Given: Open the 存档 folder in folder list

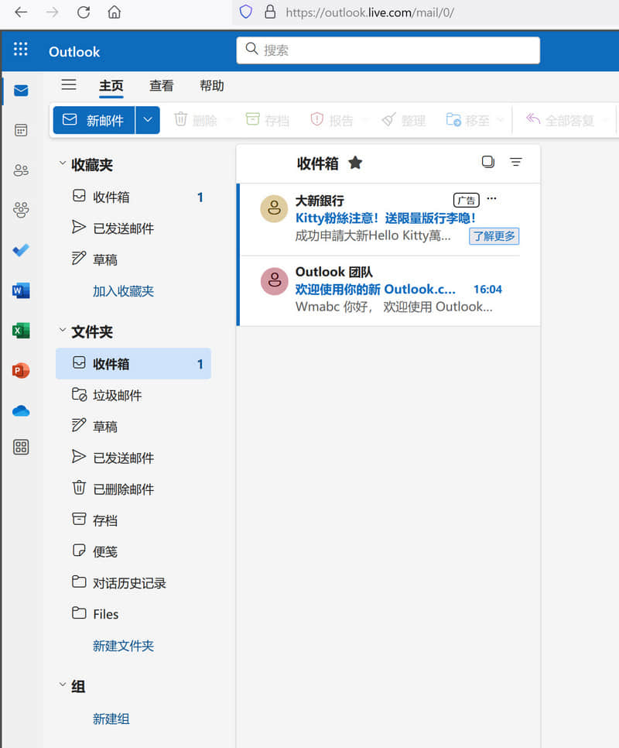Looking at the screenshot, I should [133, 520].
